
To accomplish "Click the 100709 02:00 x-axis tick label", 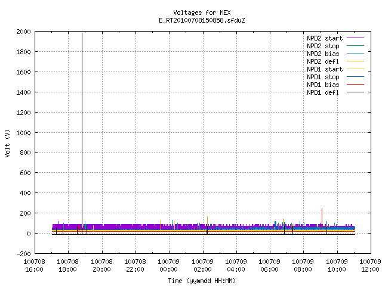I will coord(203,266).
